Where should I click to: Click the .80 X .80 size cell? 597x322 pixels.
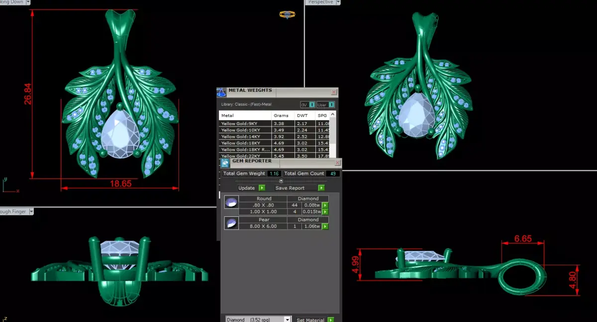[x=263, y=205]
